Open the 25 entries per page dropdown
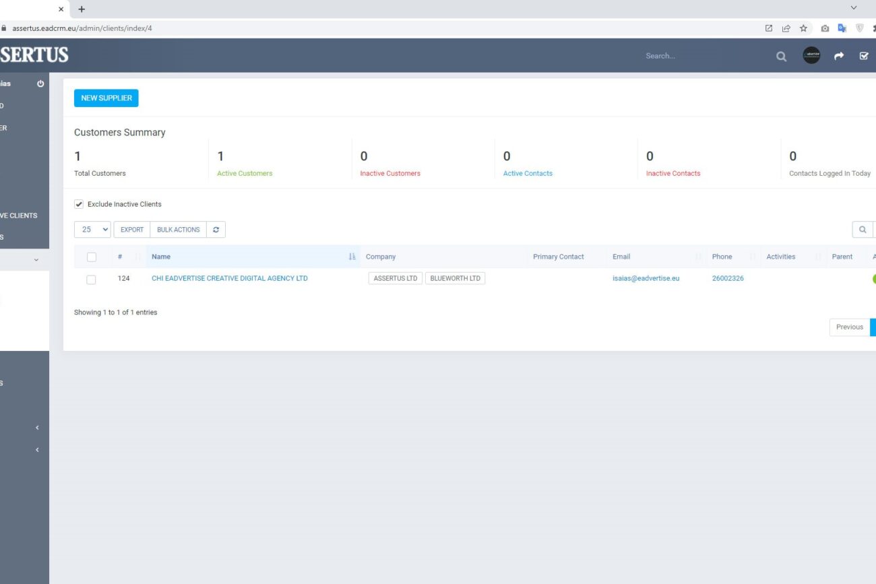 [92, 230]
